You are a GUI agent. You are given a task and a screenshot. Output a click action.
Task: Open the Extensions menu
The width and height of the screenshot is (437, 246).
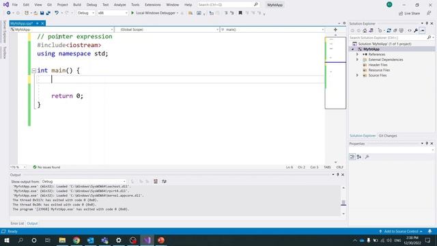tap(153, 5)
